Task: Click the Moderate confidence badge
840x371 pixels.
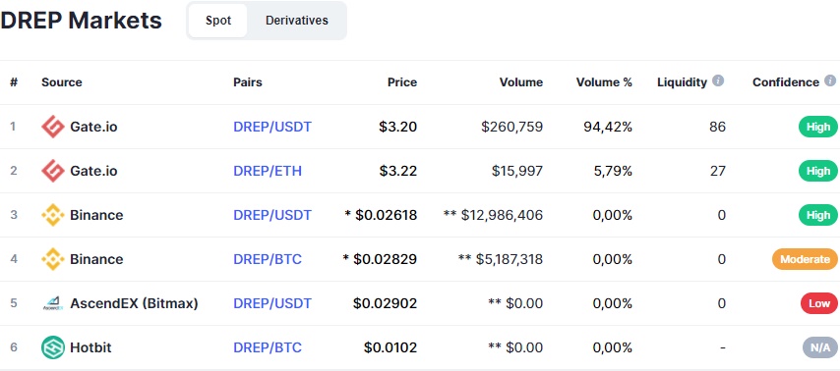Action: (805, 259)
